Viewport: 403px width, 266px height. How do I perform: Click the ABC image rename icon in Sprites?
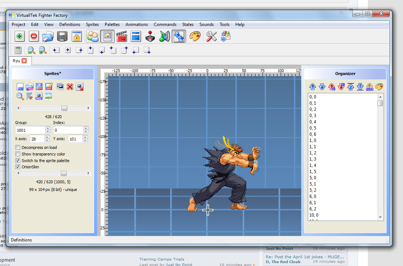tap(39, 96)
